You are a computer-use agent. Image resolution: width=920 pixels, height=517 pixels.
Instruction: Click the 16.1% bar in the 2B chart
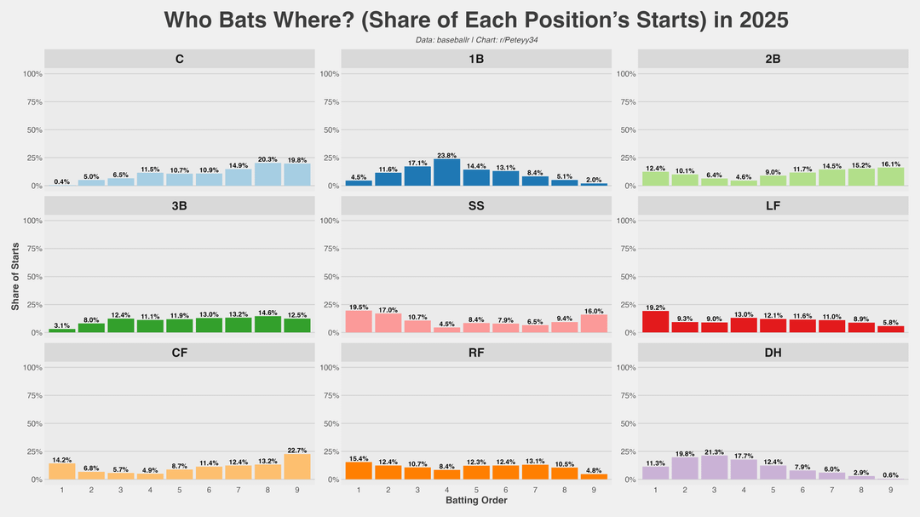click(892, 177)
